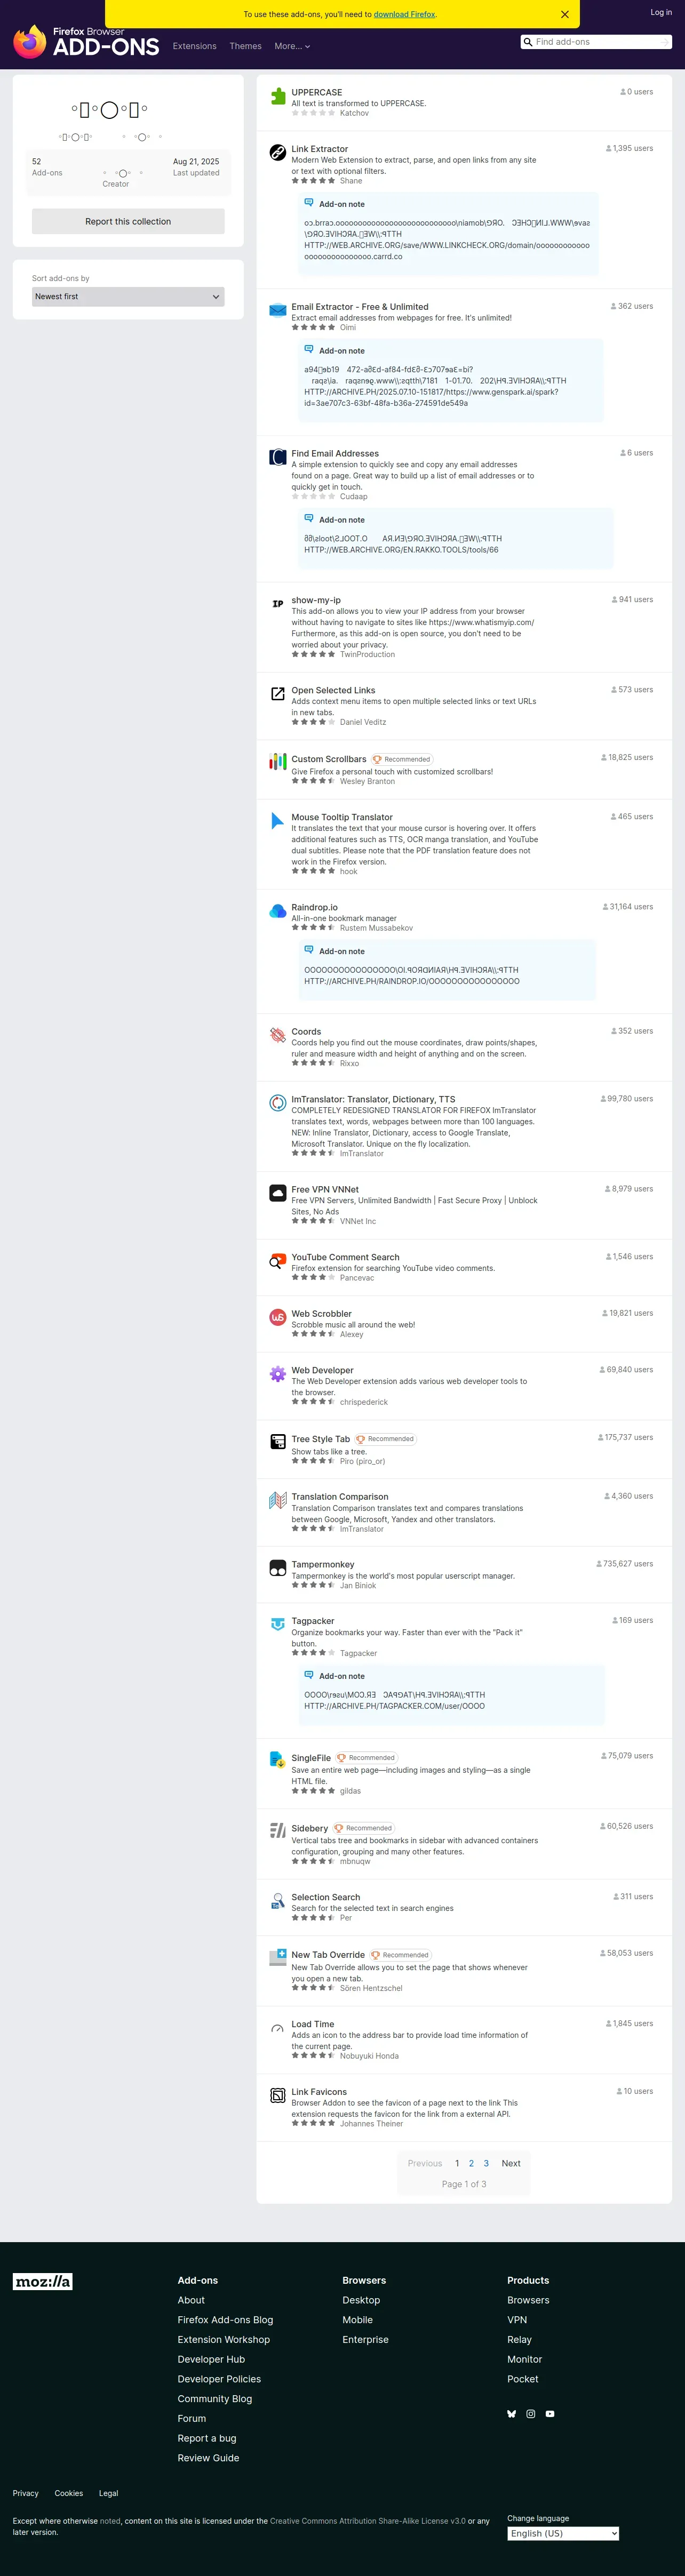Focus the Find add-ons search field

[x=596, y=42]
